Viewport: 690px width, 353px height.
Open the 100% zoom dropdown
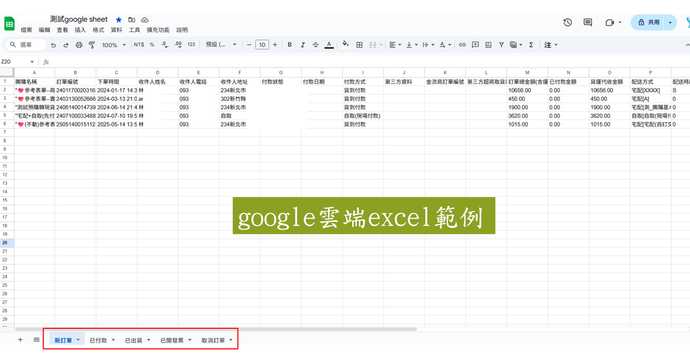(114, 45)
